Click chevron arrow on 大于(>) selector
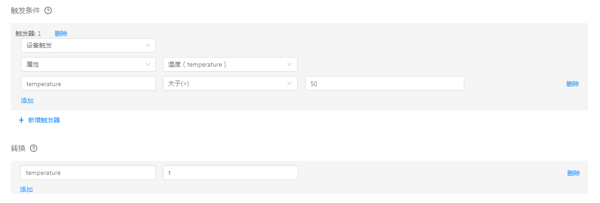The width and height of the screenshot is (600, 203). point(290,83)
